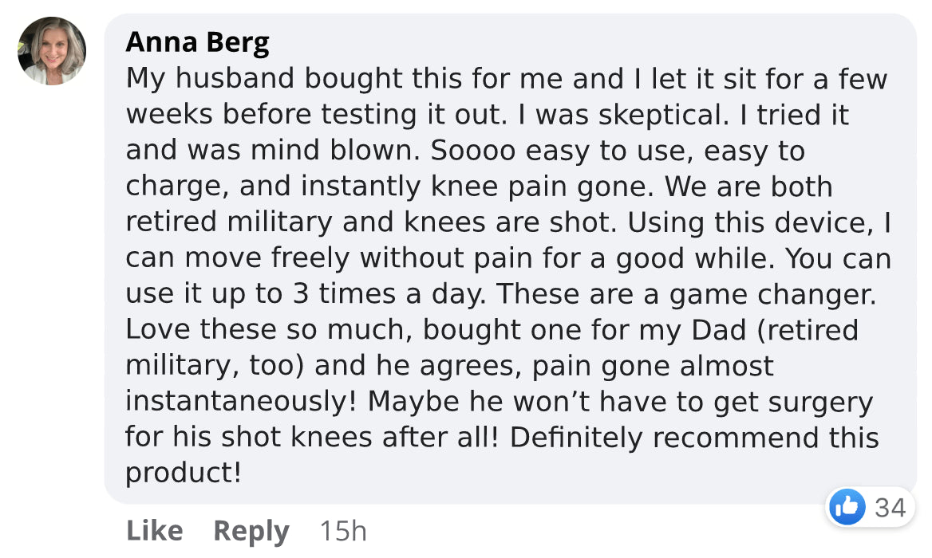Reply to Anna Berg's comment
This screenshot has width=932, height=558.
pos(251,531)
